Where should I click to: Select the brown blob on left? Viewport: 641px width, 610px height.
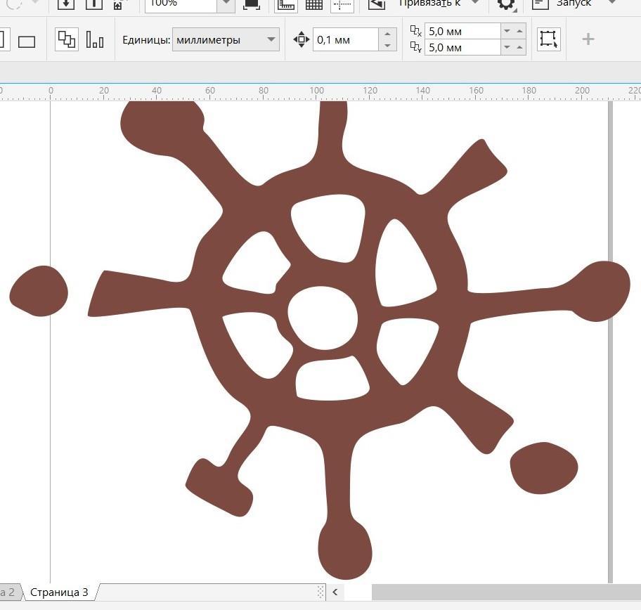tap(39, 291)
